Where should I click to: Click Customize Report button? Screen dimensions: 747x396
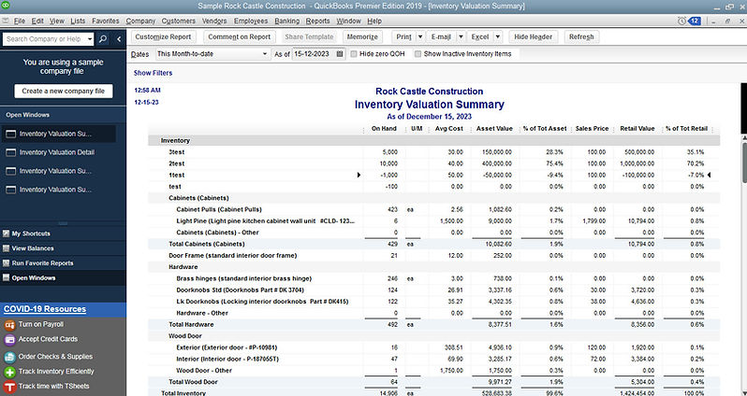coord(163,37)
